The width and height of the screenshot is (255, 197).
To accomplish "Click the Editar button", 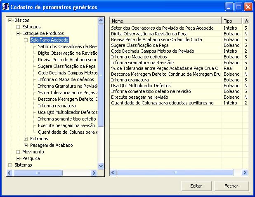I will (x=196, y=186).
